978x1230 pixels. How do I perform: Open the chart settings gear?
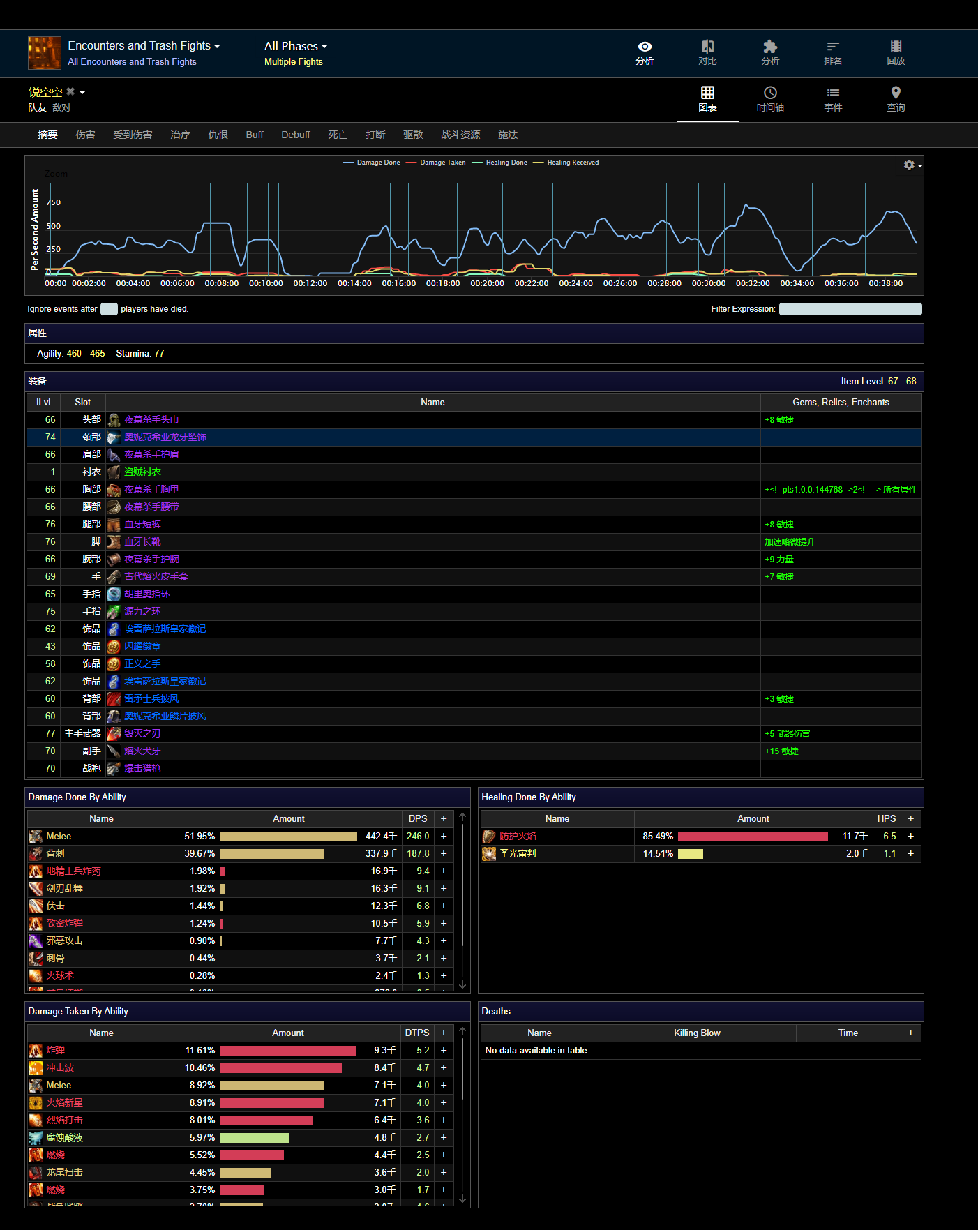(x=910, y=165)
